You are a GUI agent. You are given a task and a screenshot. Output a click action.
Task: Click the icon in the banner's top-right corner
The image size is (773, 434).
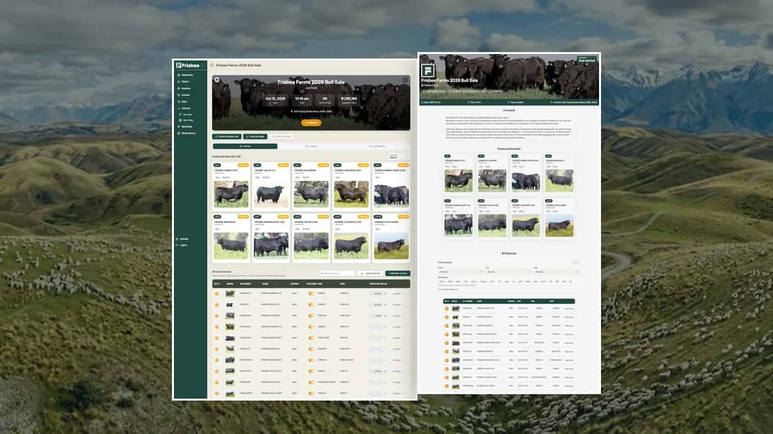pos(405,80)
